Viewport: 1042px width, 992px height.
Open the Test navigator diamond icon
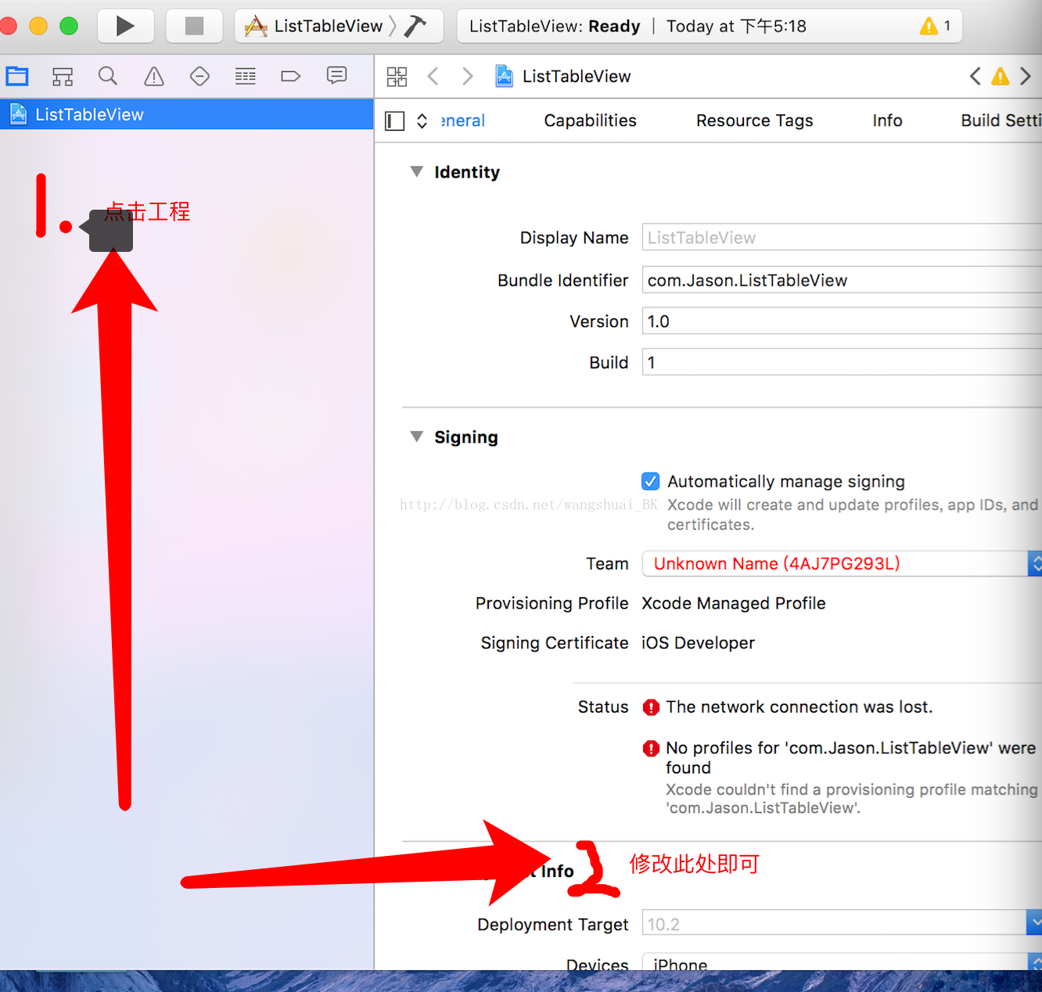[x=199, y=76]
